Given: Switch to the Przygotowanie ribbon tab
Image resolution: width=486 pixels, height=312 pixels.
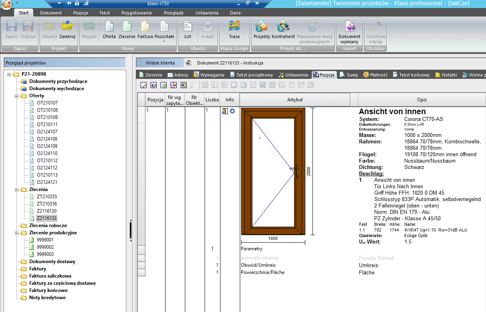Looking at the screenshot, I should 137,13.
